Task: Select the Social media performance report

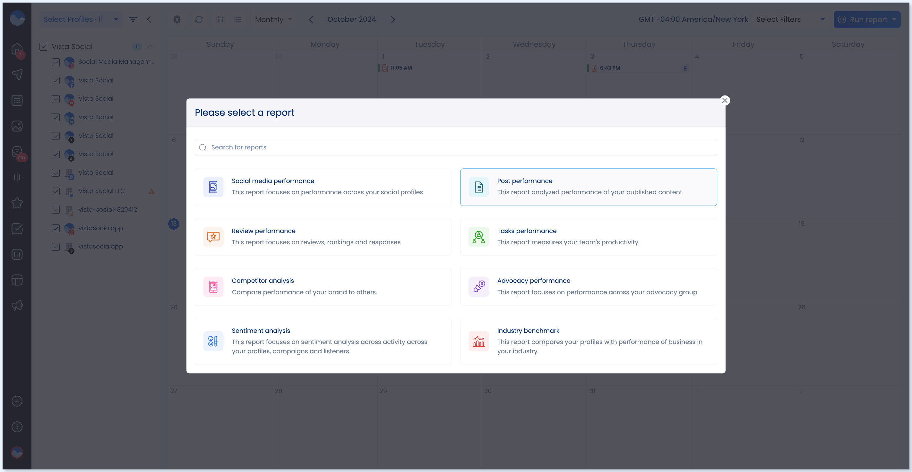Action: [x=323, y=187]
